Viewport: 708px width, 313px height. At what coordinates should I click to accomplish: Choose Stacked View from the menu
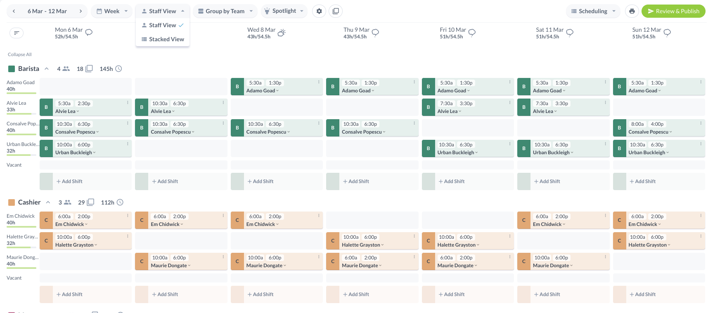tap(163, 39)
